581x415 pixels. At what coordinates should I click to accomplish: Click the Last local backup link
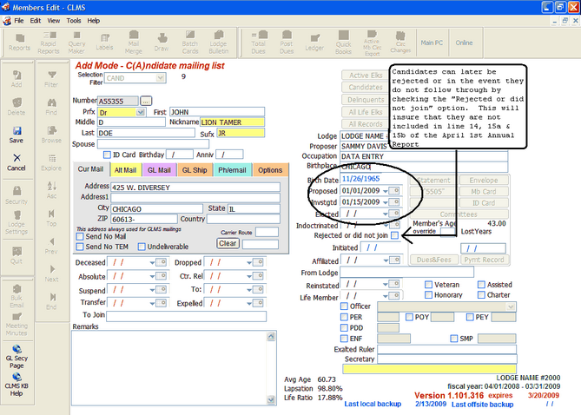tap(373, 405)
